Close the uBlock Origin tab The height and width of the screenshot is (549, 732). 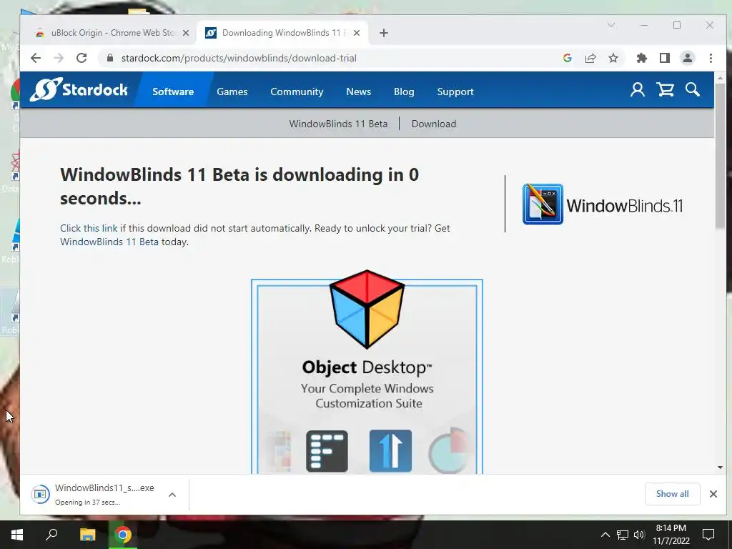(x=186, y=33)
